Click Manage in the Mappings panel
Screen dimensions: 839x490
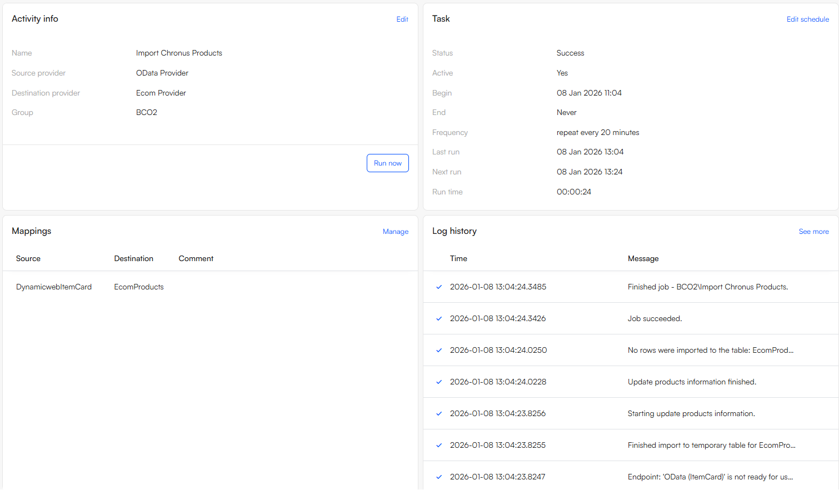click(395, 231)
